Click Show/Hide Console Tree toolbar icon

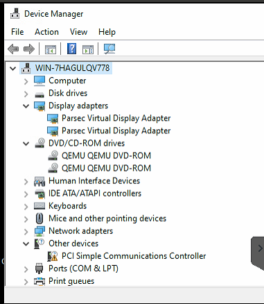pos(51,49)
